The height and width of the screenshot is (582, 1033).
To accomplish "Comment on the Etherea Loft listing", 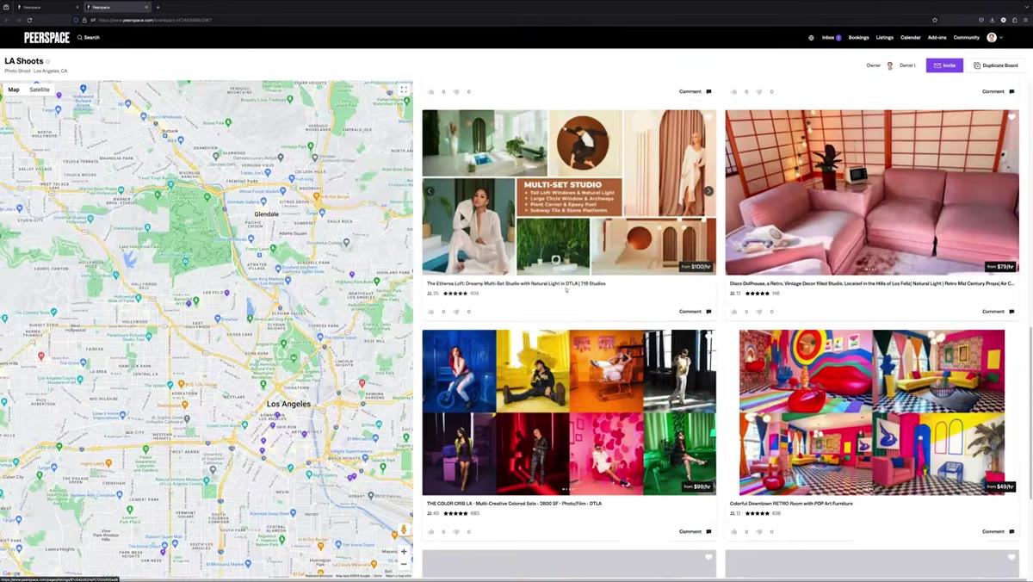I will click(x=696, y=312).
